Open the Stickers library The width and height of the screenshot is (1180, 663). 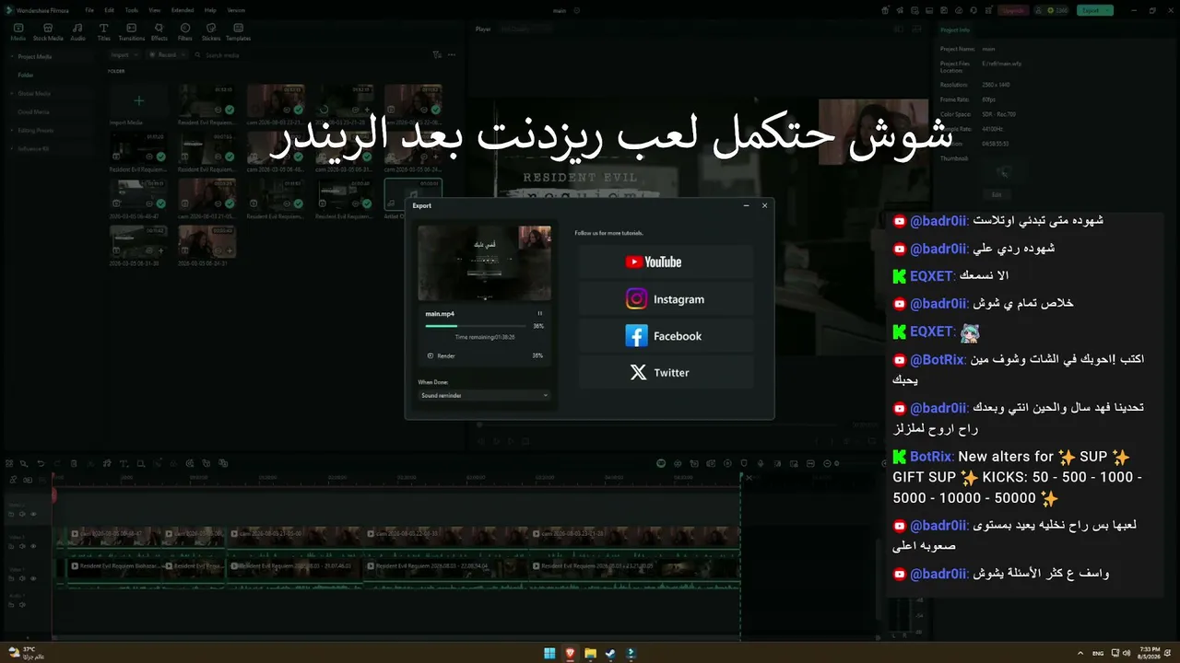(x=211, y=32)
